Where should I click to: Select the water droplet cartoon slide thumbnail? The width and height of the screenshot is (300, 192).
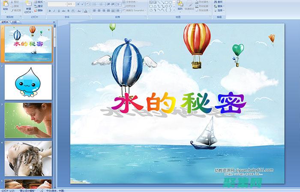tap(28, 82)
